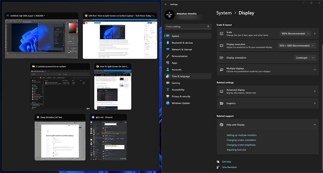
Task: Open Windows Update page
Action: click(188, 103)
